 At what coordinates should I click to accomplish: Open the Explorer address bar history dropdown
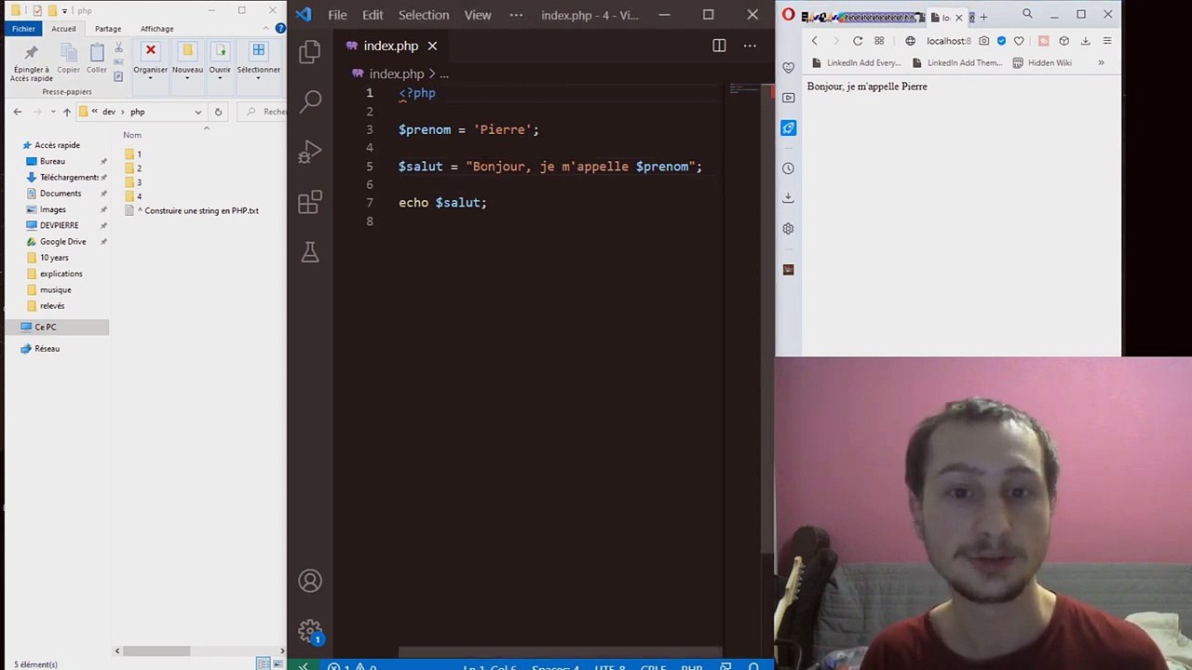click(x=197, y=112)
